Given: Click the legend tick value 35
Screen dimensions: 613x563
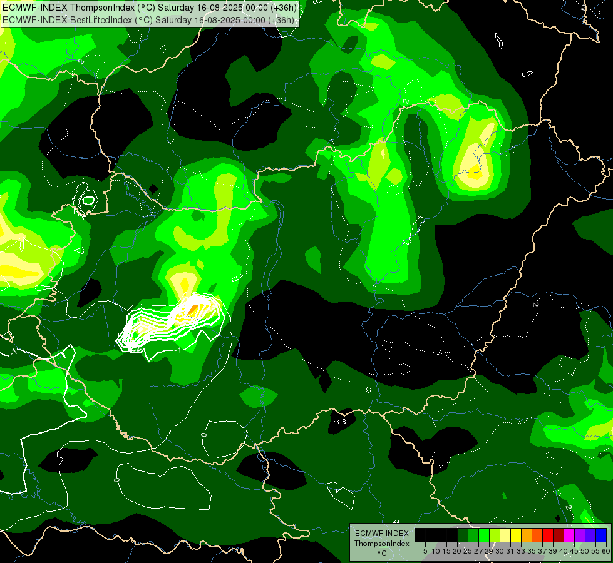Looking at the screenshot, I should (532, 551).
